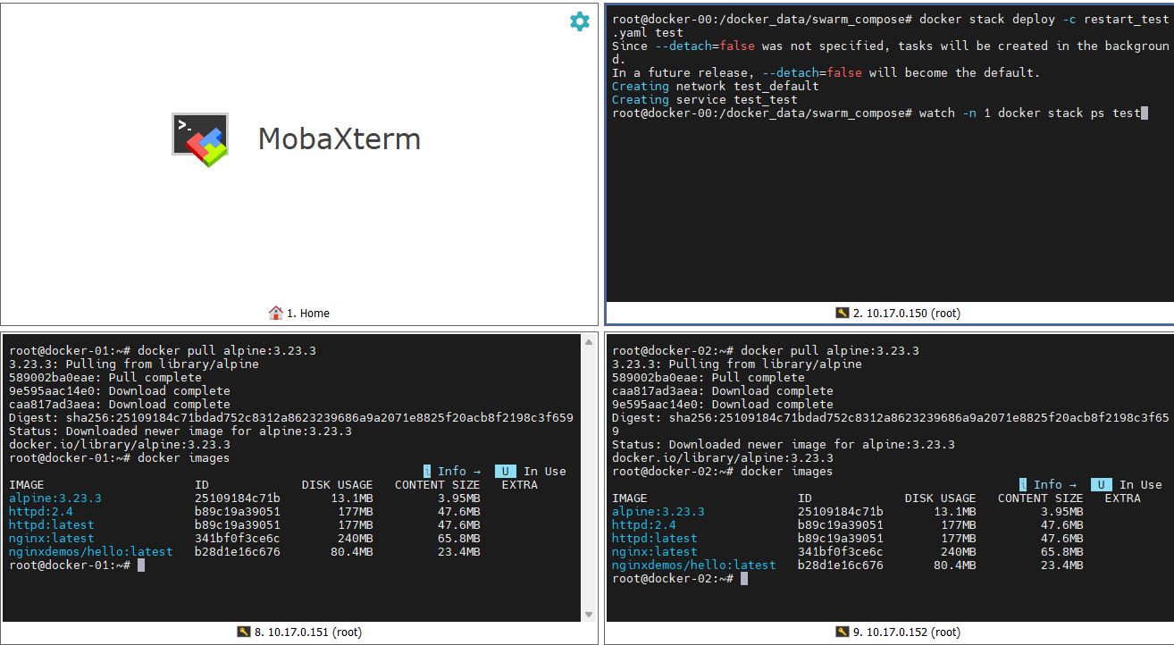1174x645 pixels.
Task: Click the 13.1MB disk usage value in docker-02
Action: point(955,512)
